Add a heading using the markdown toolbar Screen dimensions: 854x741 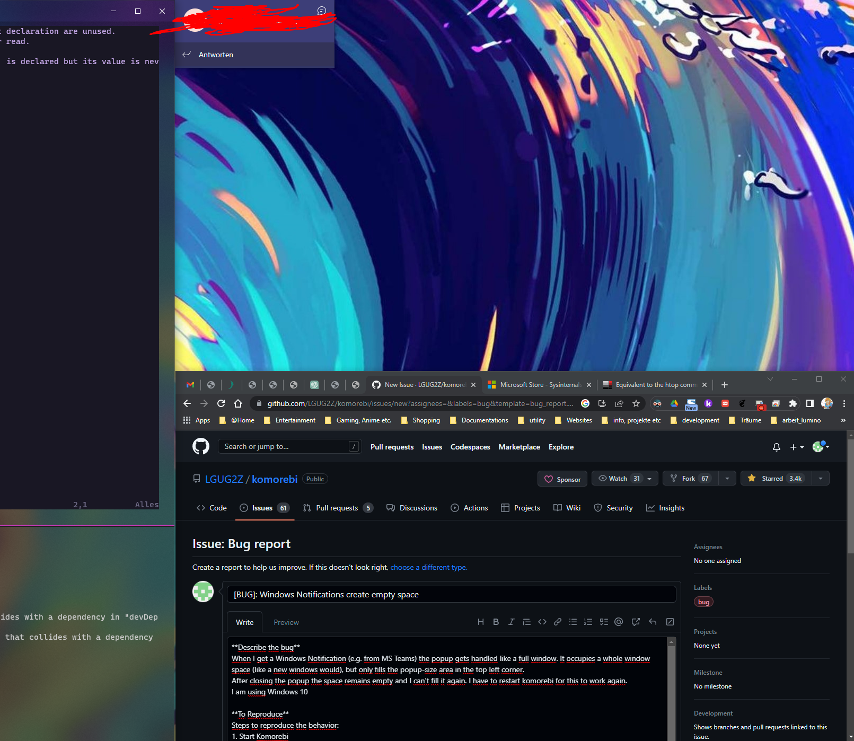pyautogui.click(x=481, y=622)
